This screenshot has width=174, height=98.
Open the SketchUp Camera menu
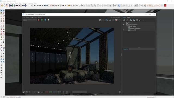tap(12, 3)
